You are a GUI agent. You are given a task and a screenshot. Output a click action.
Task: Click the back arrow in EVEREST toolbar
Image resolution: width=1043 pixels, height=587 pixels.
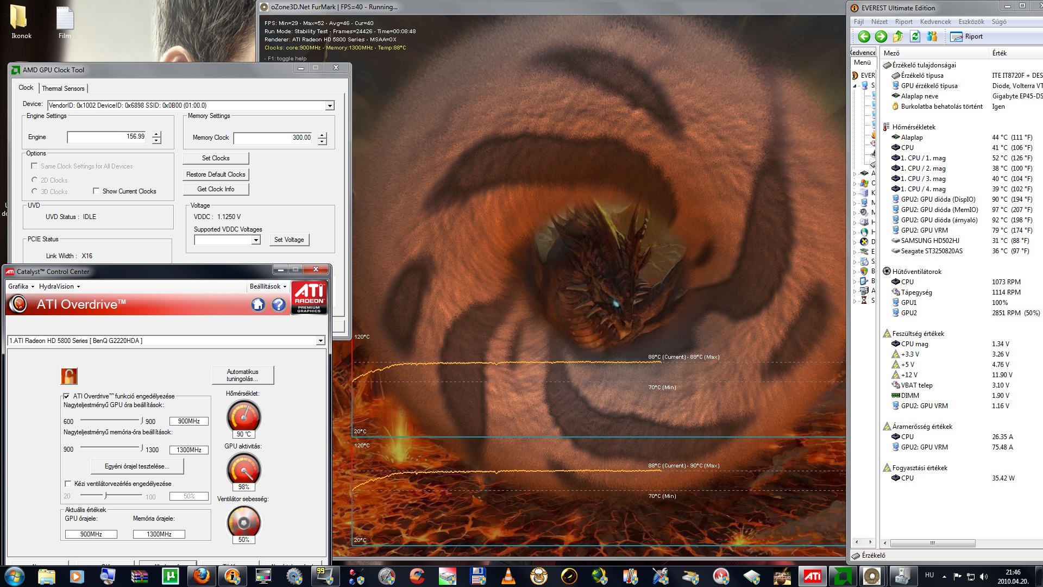pos(864,36)
